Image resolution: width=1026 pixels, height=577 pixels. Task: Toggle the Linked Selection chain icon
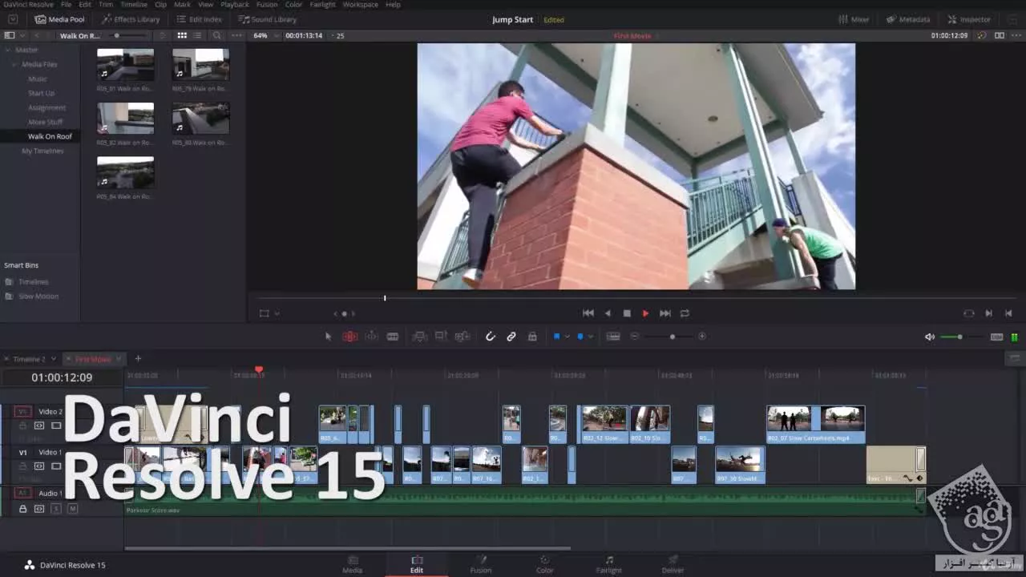[x=511, y=337]
